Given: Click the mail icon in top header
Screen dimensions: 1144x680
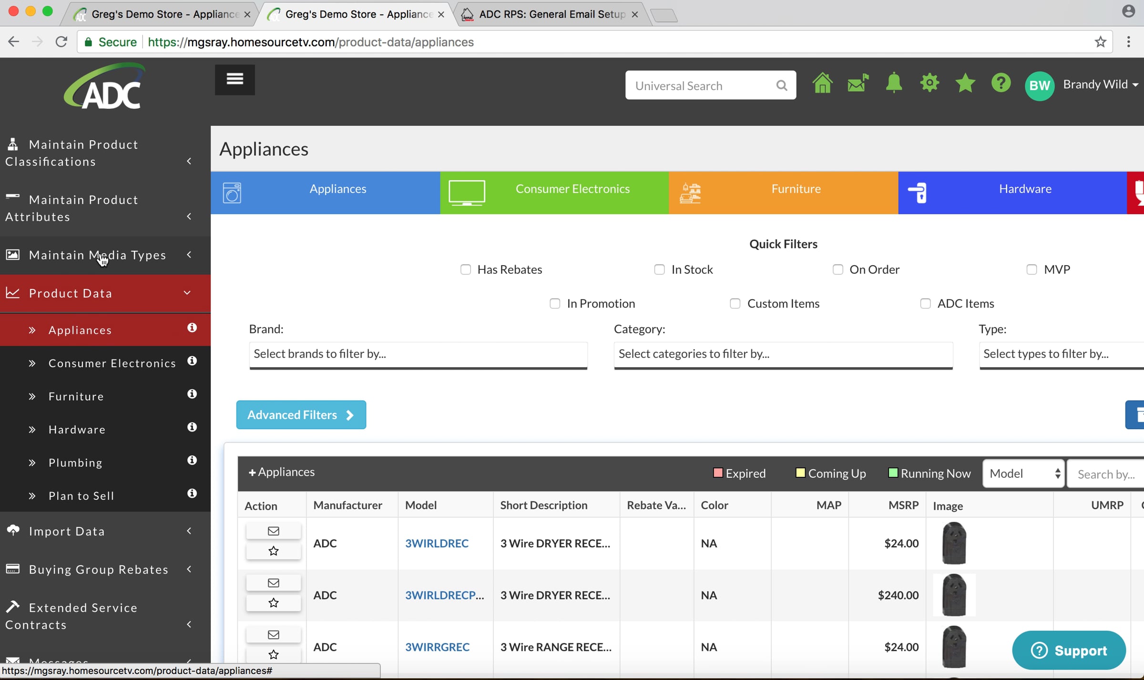Looking at the screenshot, I should coord(858,84).
